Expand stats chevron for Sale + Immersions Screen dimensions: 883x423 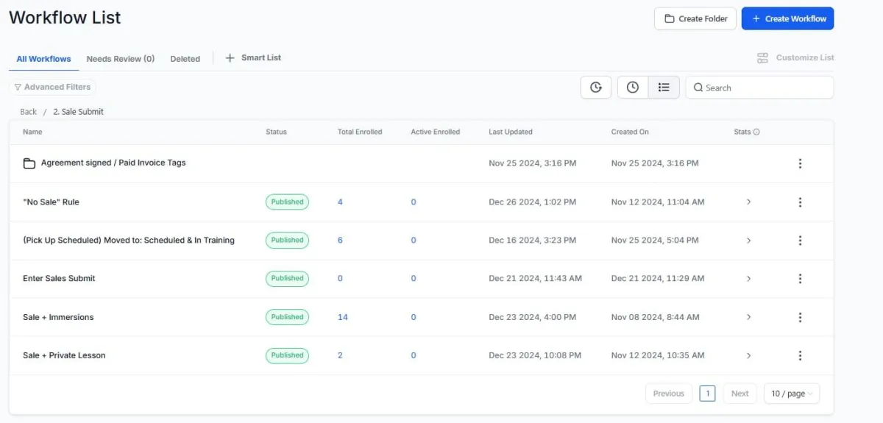coord(748,317)
